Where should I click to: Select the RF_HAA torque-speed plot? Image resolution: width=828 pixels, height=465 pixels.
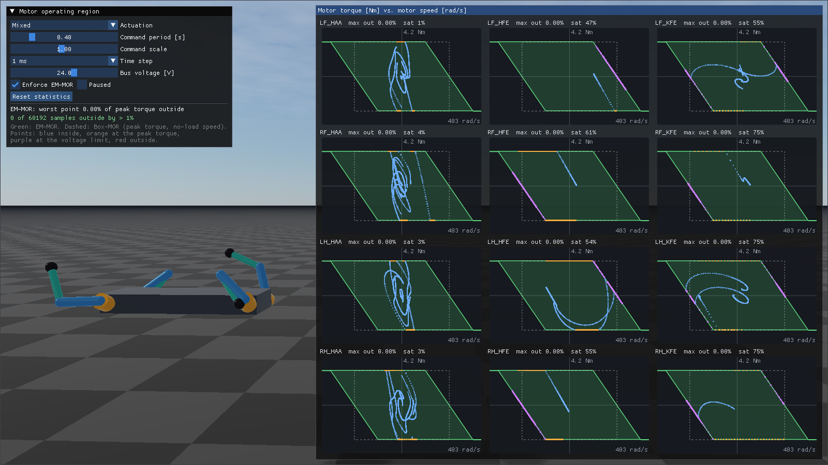[402, 186]
